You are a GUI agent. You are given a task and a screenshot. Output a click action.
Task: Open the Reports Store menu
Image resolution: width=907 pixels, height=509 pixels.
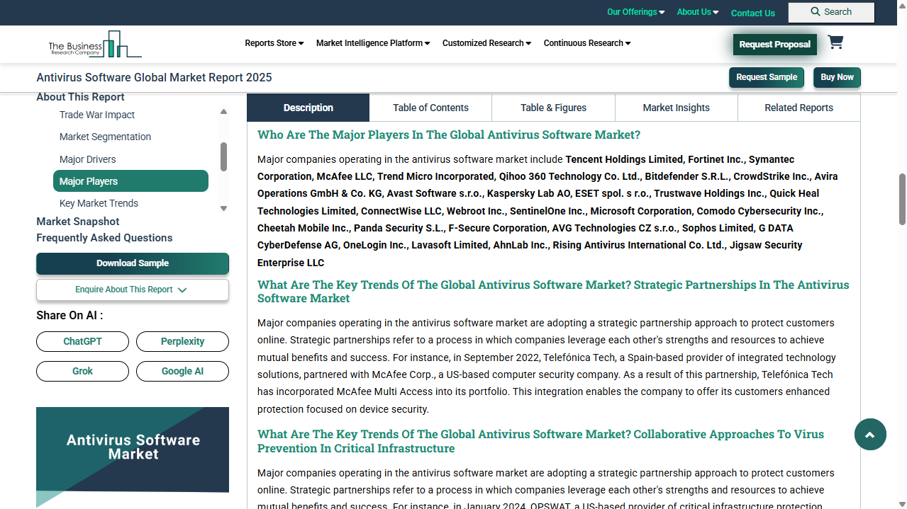(x=274, y=43)
